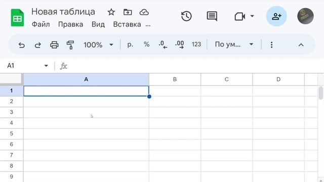Click the blue fill handle of A1
Screen dimensions: 324x182
click(149, 97)
